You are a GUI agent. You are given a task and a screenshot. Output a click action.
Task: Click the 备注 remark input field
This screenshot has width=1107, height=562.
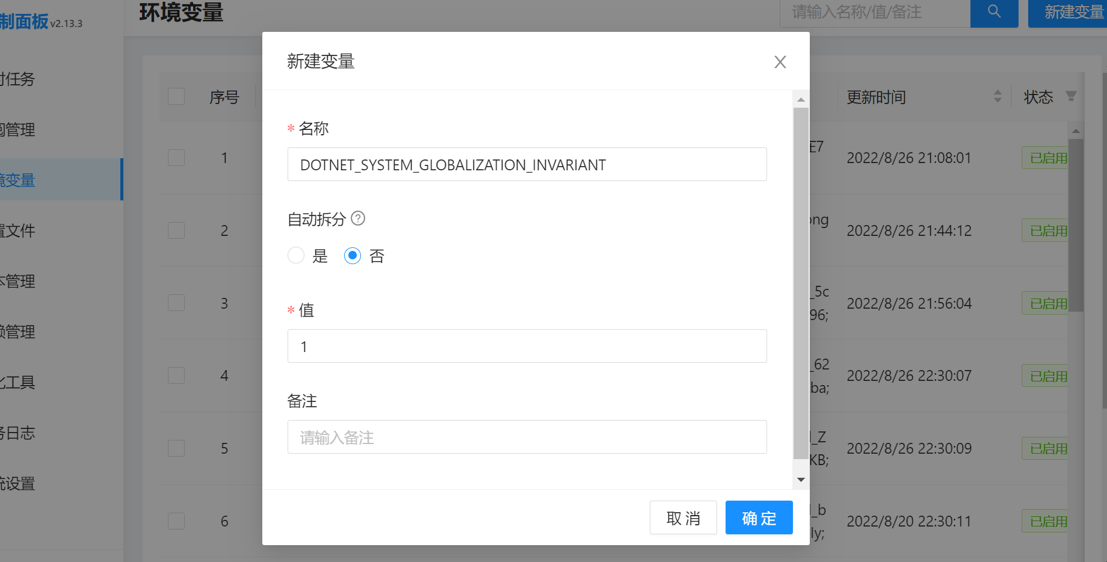[527, 437]
